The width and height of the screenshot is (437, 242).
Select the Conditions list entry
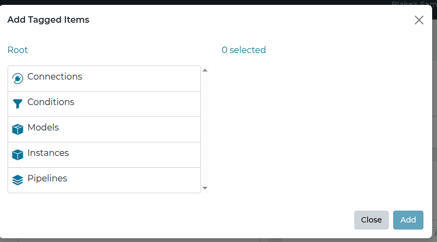click(x=51, y=102)
